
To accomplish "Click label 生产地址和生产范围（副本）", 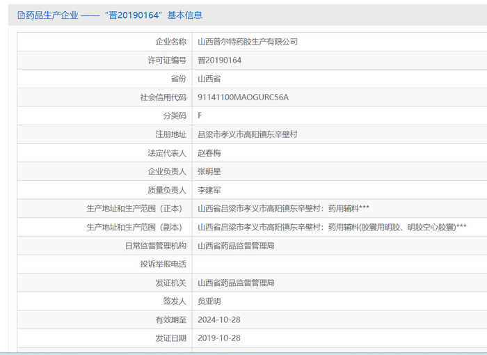I will 136,227.
